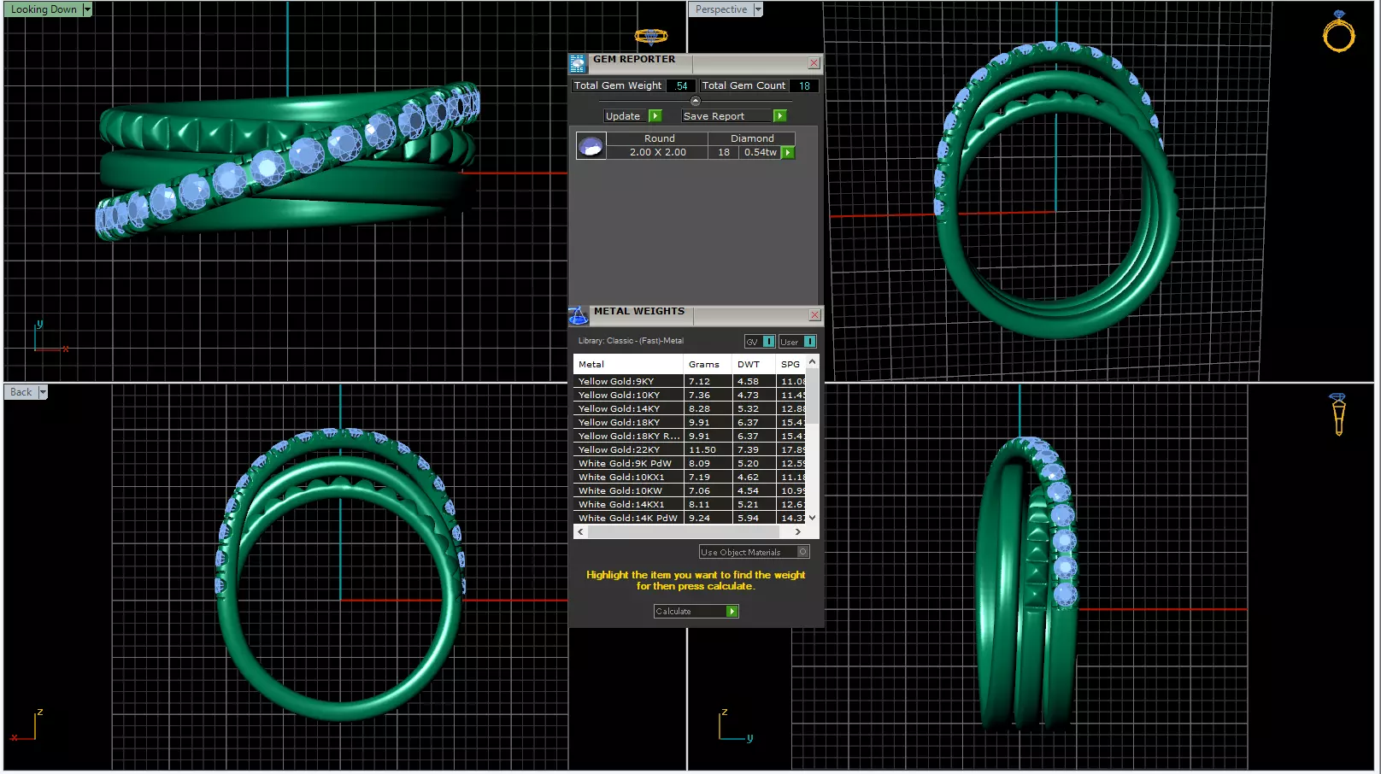The width and height of the screenshot is (1381, 774).
Task: Select the Yellow Gold:14KY row
Action: pos(690,409)
